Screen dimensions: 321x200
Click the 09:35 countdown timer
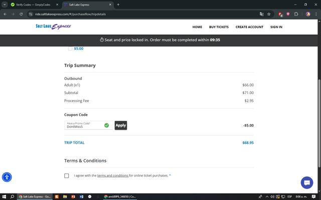[215, 40]
